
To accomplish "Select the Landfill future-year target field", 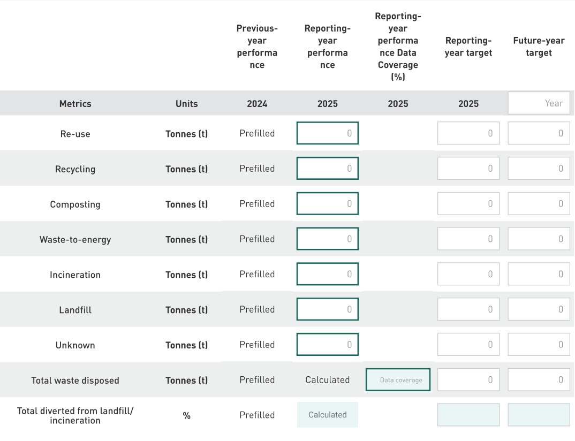I will (539, 309).
